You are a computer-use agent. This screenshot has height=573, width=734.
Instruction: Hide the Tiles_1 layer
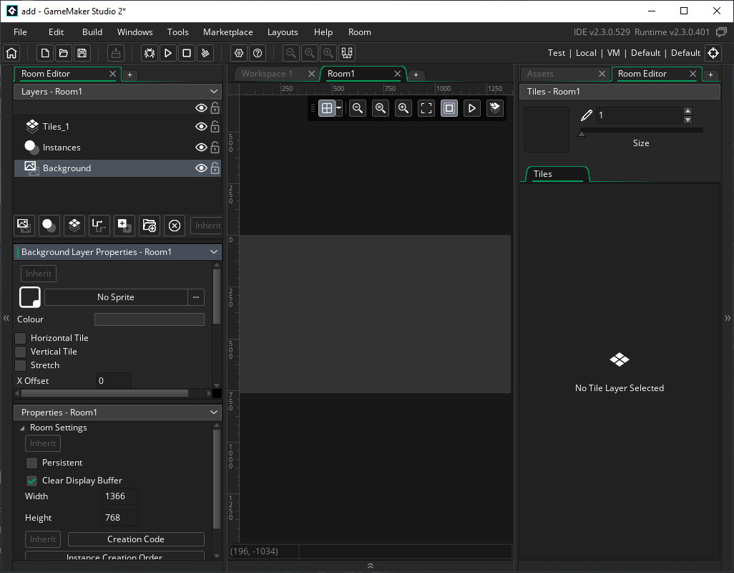pyautogui.click(x=201, y=127)
